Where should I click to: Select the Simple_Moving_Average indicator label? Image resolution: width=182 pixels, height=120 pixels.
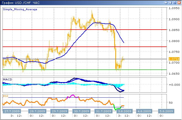coord(20,9)
